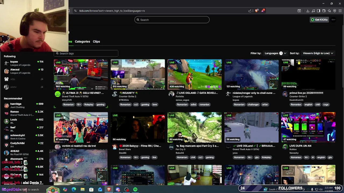Open Ramee recommended channel
This screenshot has height=193, width=344.
pos(24,113)
